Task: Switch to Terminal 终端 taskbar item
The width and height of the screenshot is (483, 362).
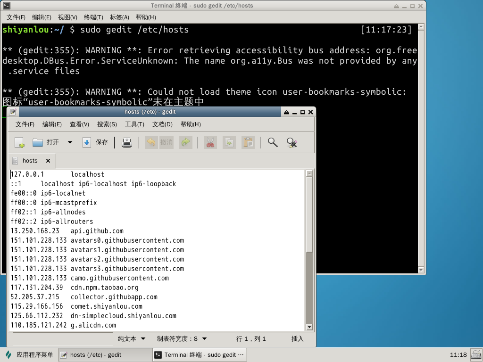Action: click(200, 355)
